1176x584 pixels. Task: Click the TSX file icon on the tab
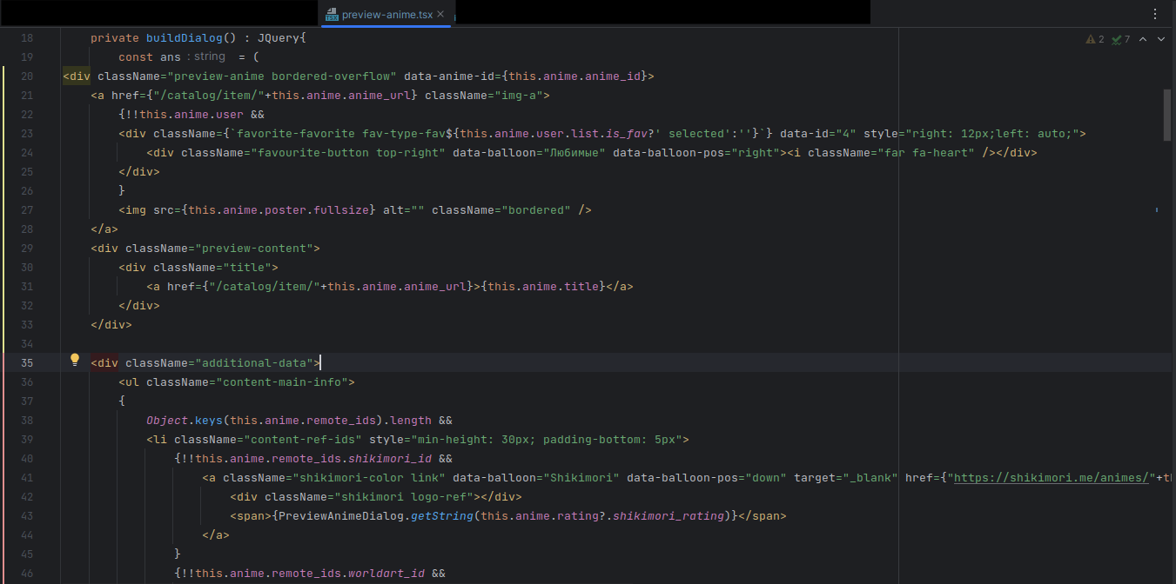(x=332, y=14)
